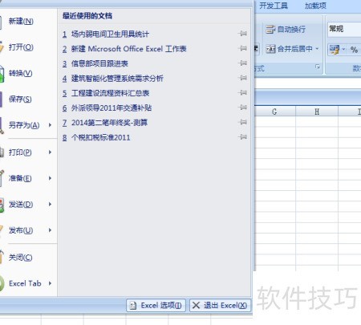Open recent file 工程建设流程资料汇总表
The image size is (361, 325).
[110, 93]
